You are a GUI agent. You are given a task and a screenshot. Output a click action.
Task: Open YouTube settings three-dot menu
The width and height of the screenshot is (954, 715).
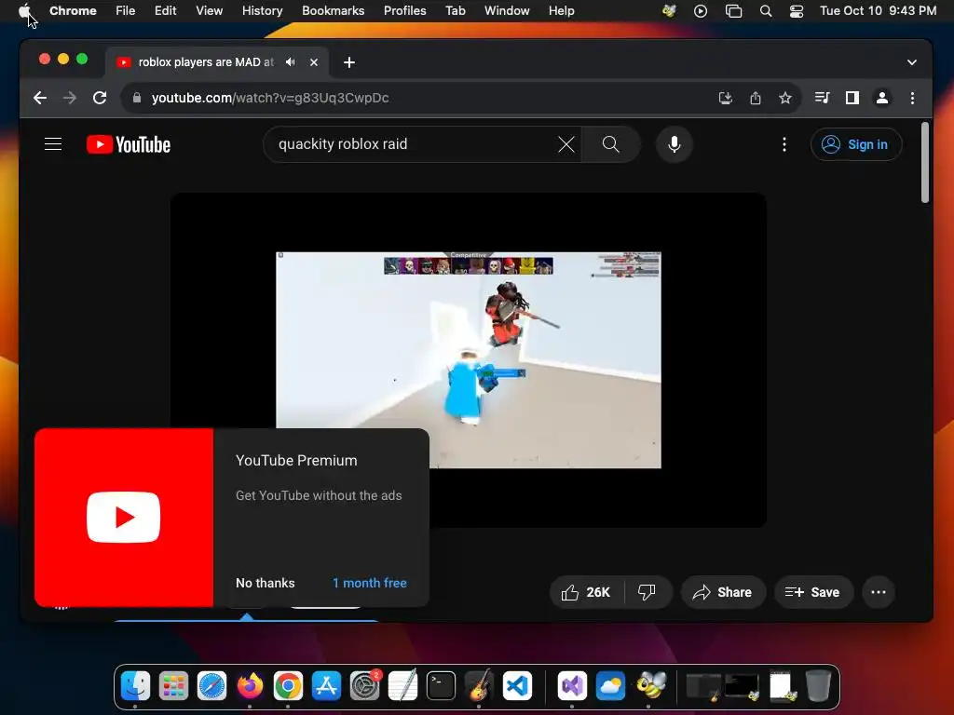[x=784, y=144]
